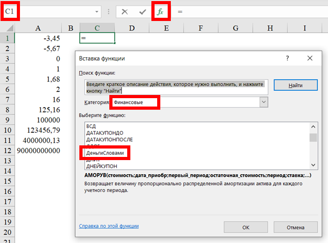Click cell C1 containing equals sign
Viewport: 328px width, 243px height.
pyautogui.click(x=97, y=38)
